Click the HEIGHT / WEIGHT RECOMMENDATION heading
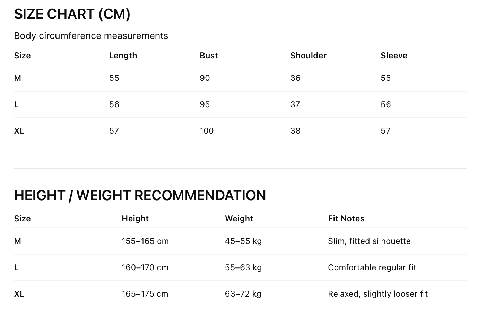The height and width of the screenshot is (315, 486). [140, 195]
